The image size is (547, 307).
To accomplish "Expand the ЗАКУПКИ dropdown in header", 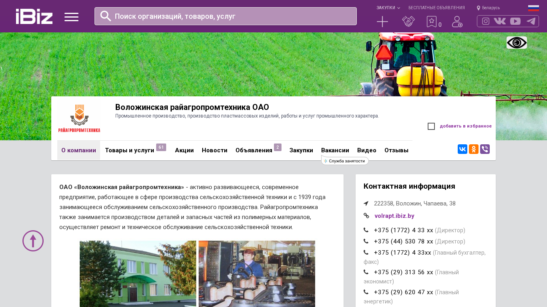I will [388, 8].
